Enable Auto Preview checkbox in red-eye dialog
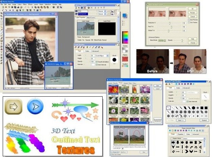The width and height of the screenshot is (212, 157). [189, 20]
